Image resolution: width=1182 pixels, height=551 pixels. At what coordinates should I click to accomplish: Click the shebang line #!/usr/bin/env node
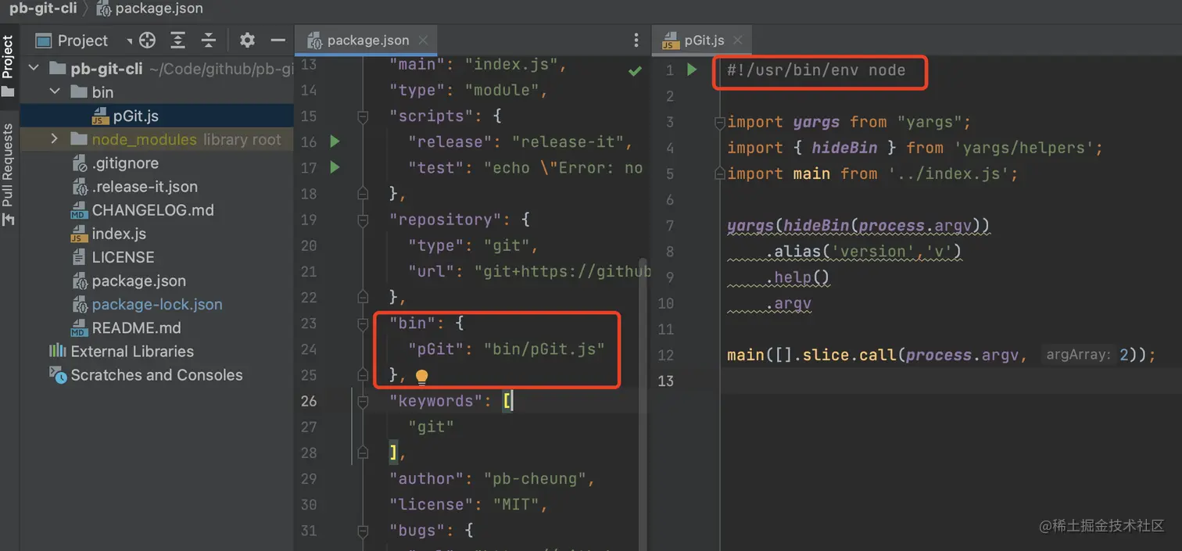816,70
